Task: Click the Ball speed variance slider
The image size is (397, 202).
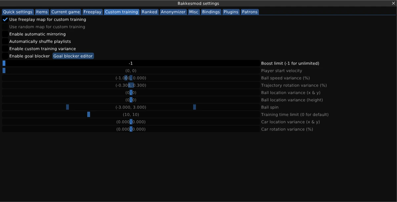Action: [131, 78]
